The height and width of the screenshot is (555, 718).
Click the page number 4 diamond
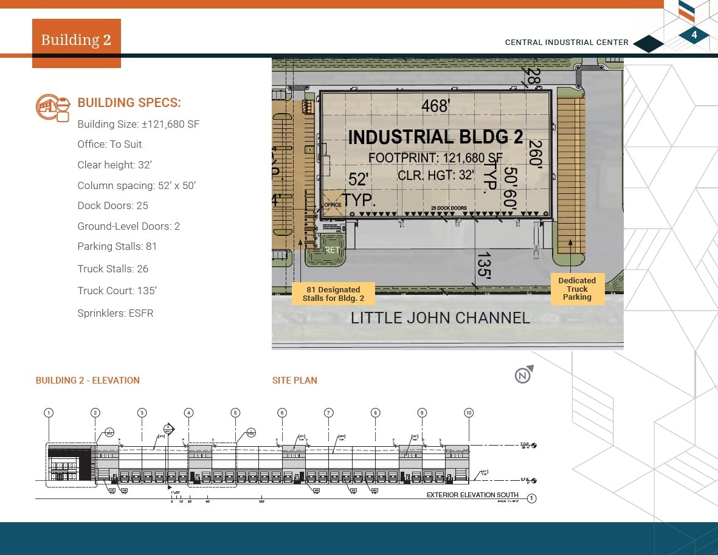tap(694, 35)
